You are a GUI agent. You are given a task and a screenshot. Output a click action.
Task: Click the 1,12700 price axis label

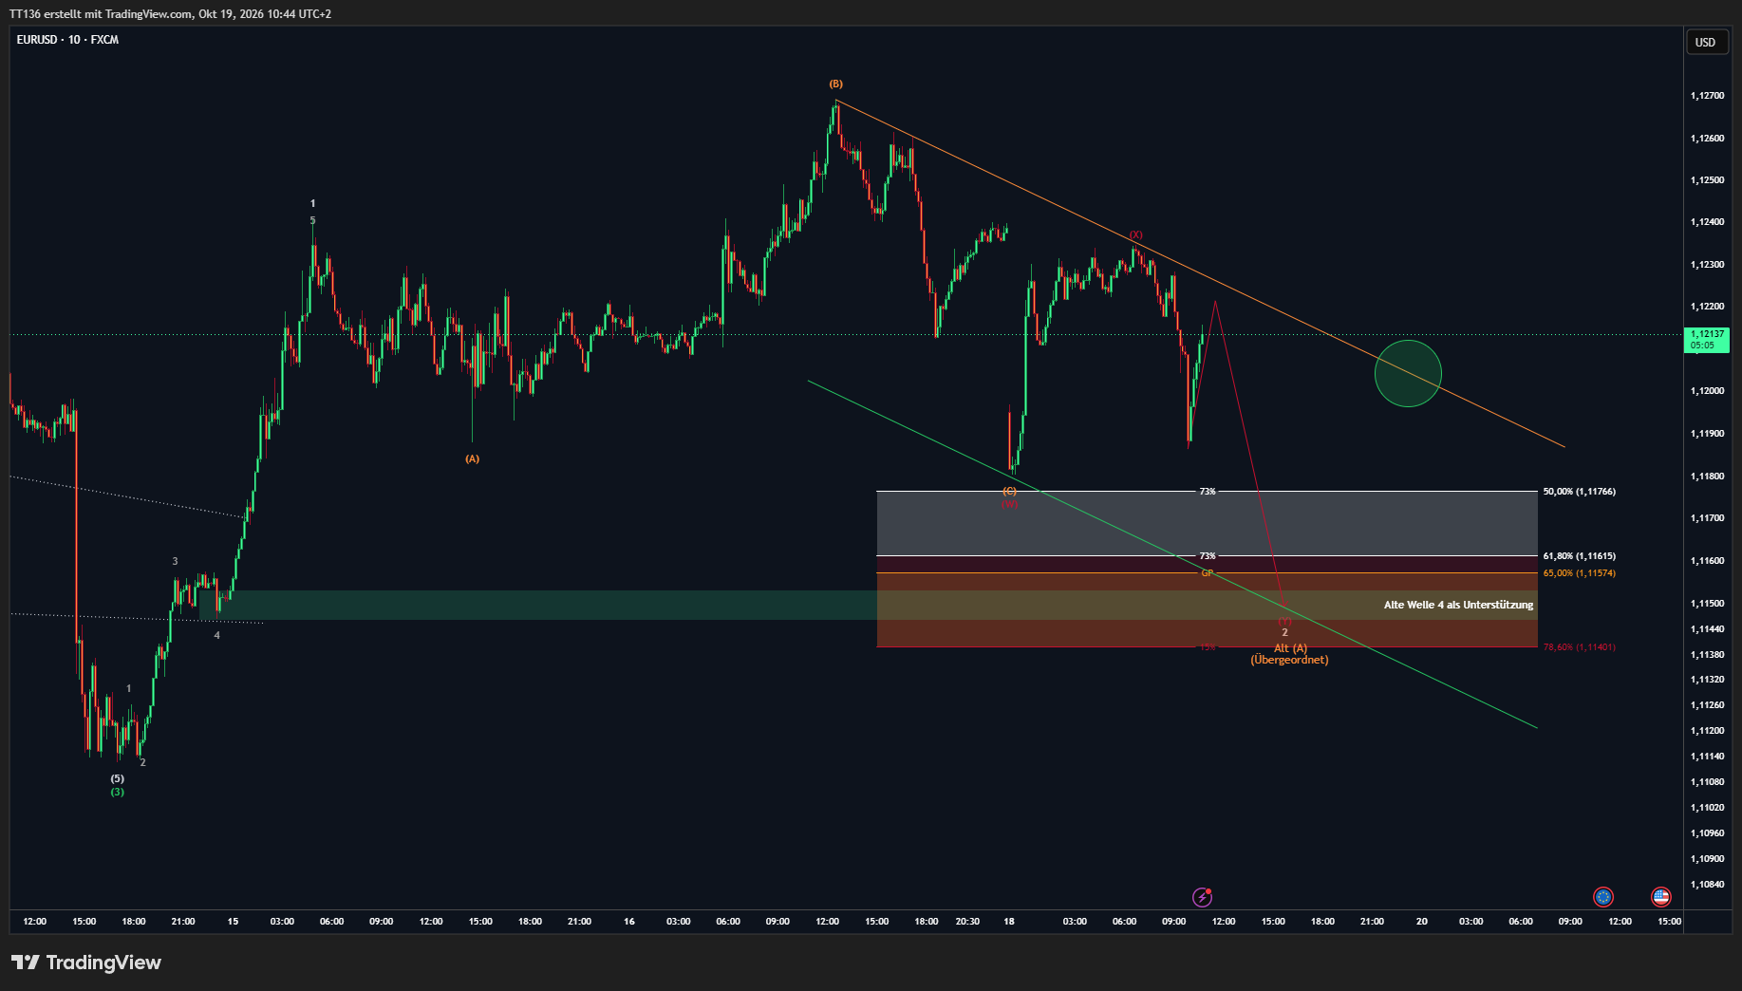coord(1707,96)
